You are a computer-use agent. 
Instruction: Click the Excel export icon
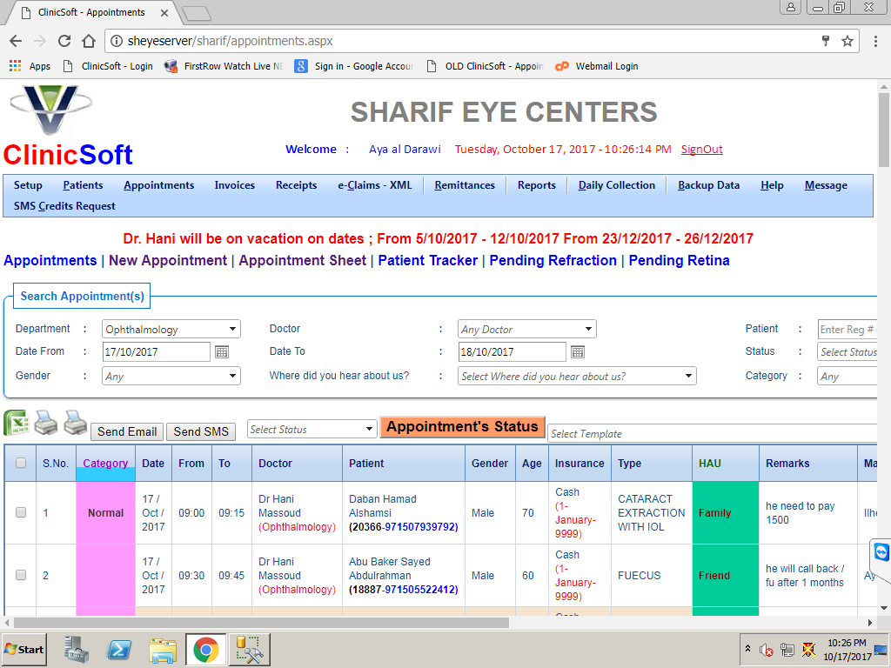click(x=17, y=423)
